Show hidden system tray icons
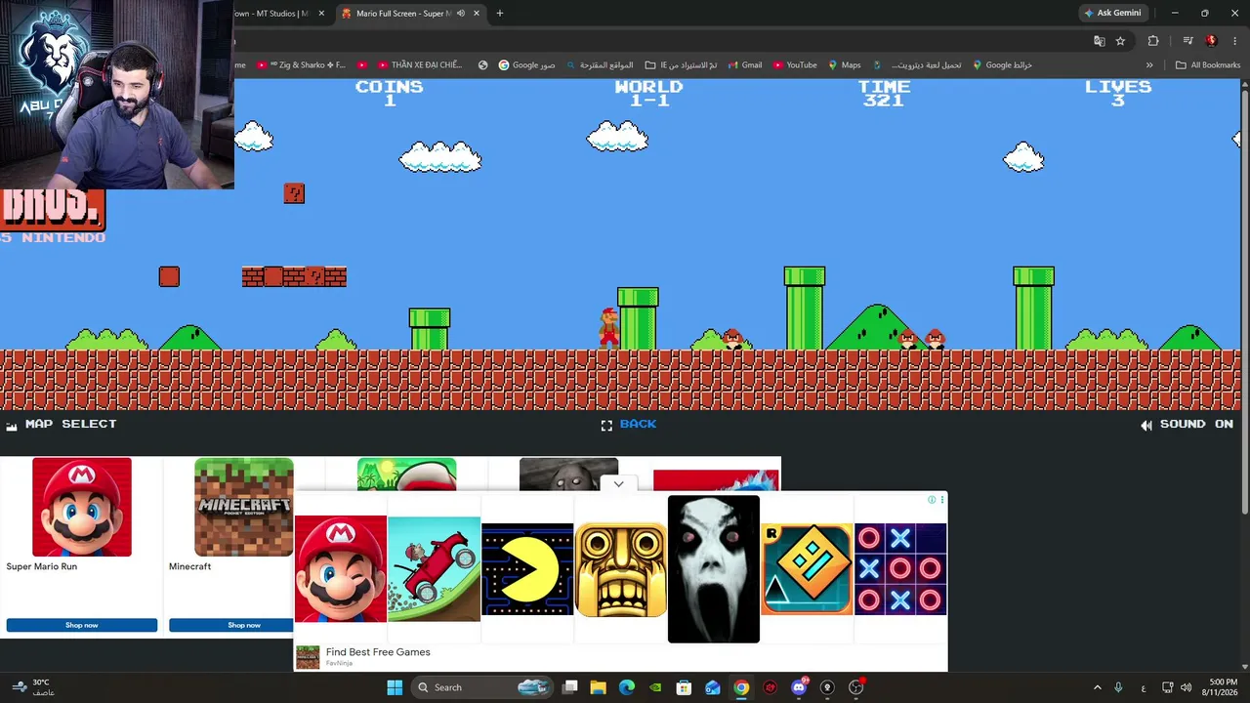This screenshot has width=1250, height=703. [x=1098, y=687]
